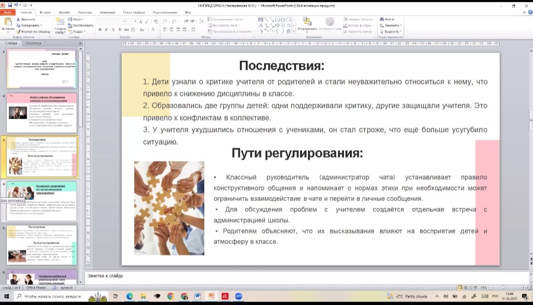Select Формат по образцу (Format Painter)
533x305 pixels.
pos(33,31)
